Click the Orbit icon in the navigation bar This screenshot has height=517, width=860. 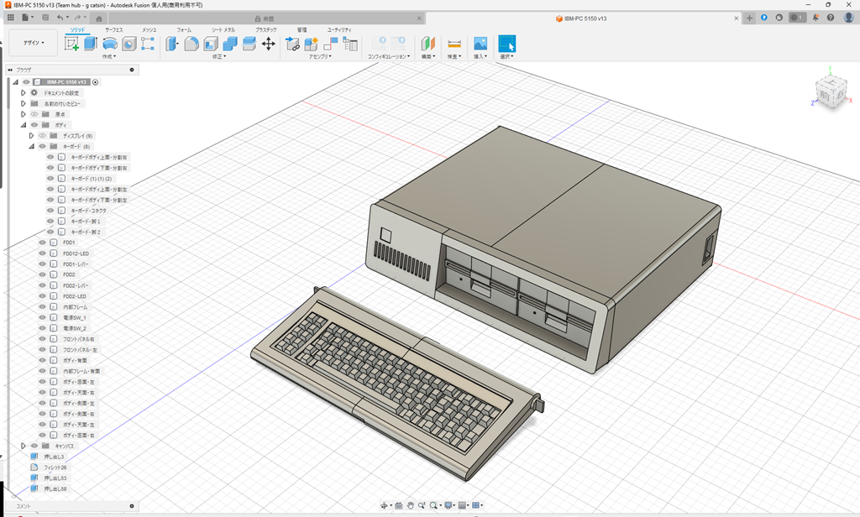pyautogui.click(x=384, y=506)
